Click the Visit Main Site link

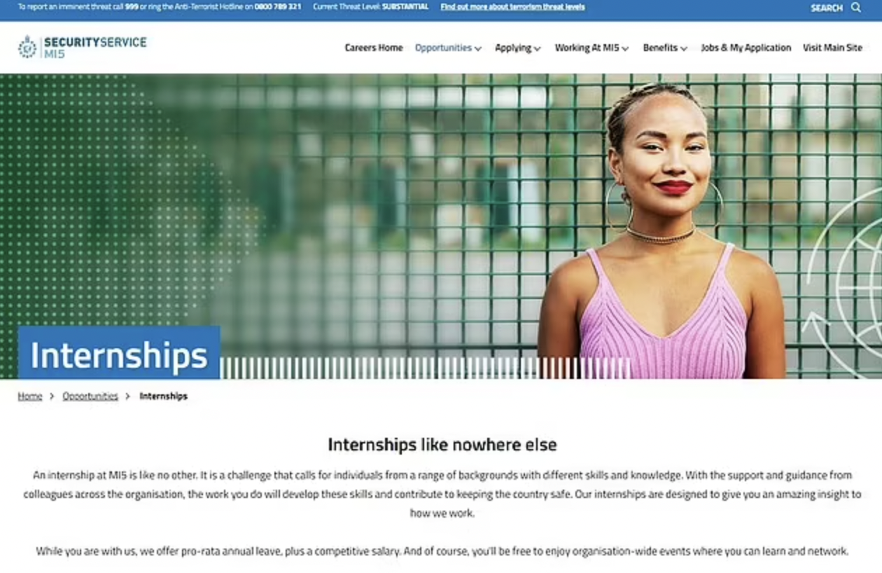(832, 48)
